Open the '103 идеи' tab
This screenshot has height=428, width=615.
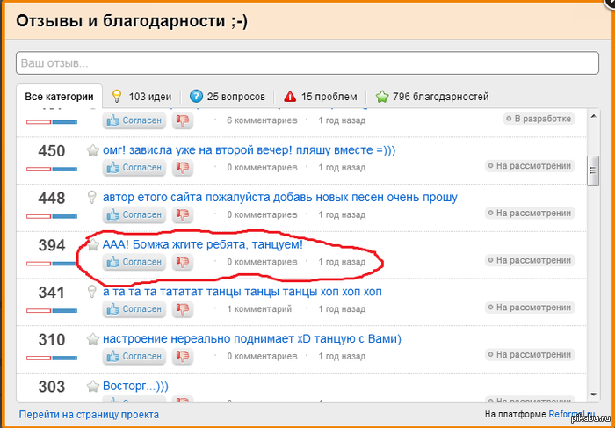click(140, 97)
